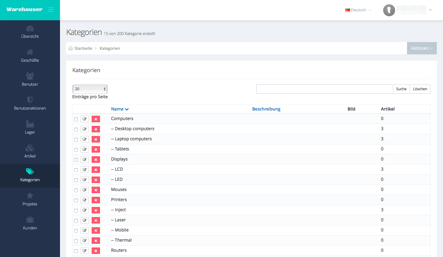Click into the category search field
The height and width of the screenshot is (257, 443).
pos(324,89)
